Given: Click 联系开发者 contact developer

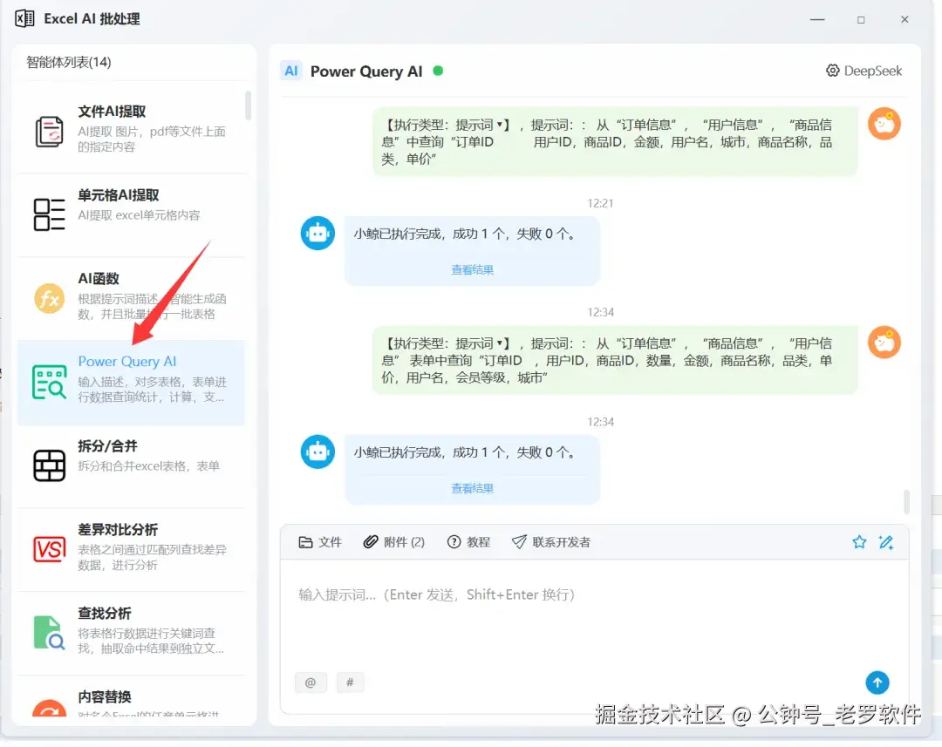Looking at the screenshot, I should tap(551, 542).
